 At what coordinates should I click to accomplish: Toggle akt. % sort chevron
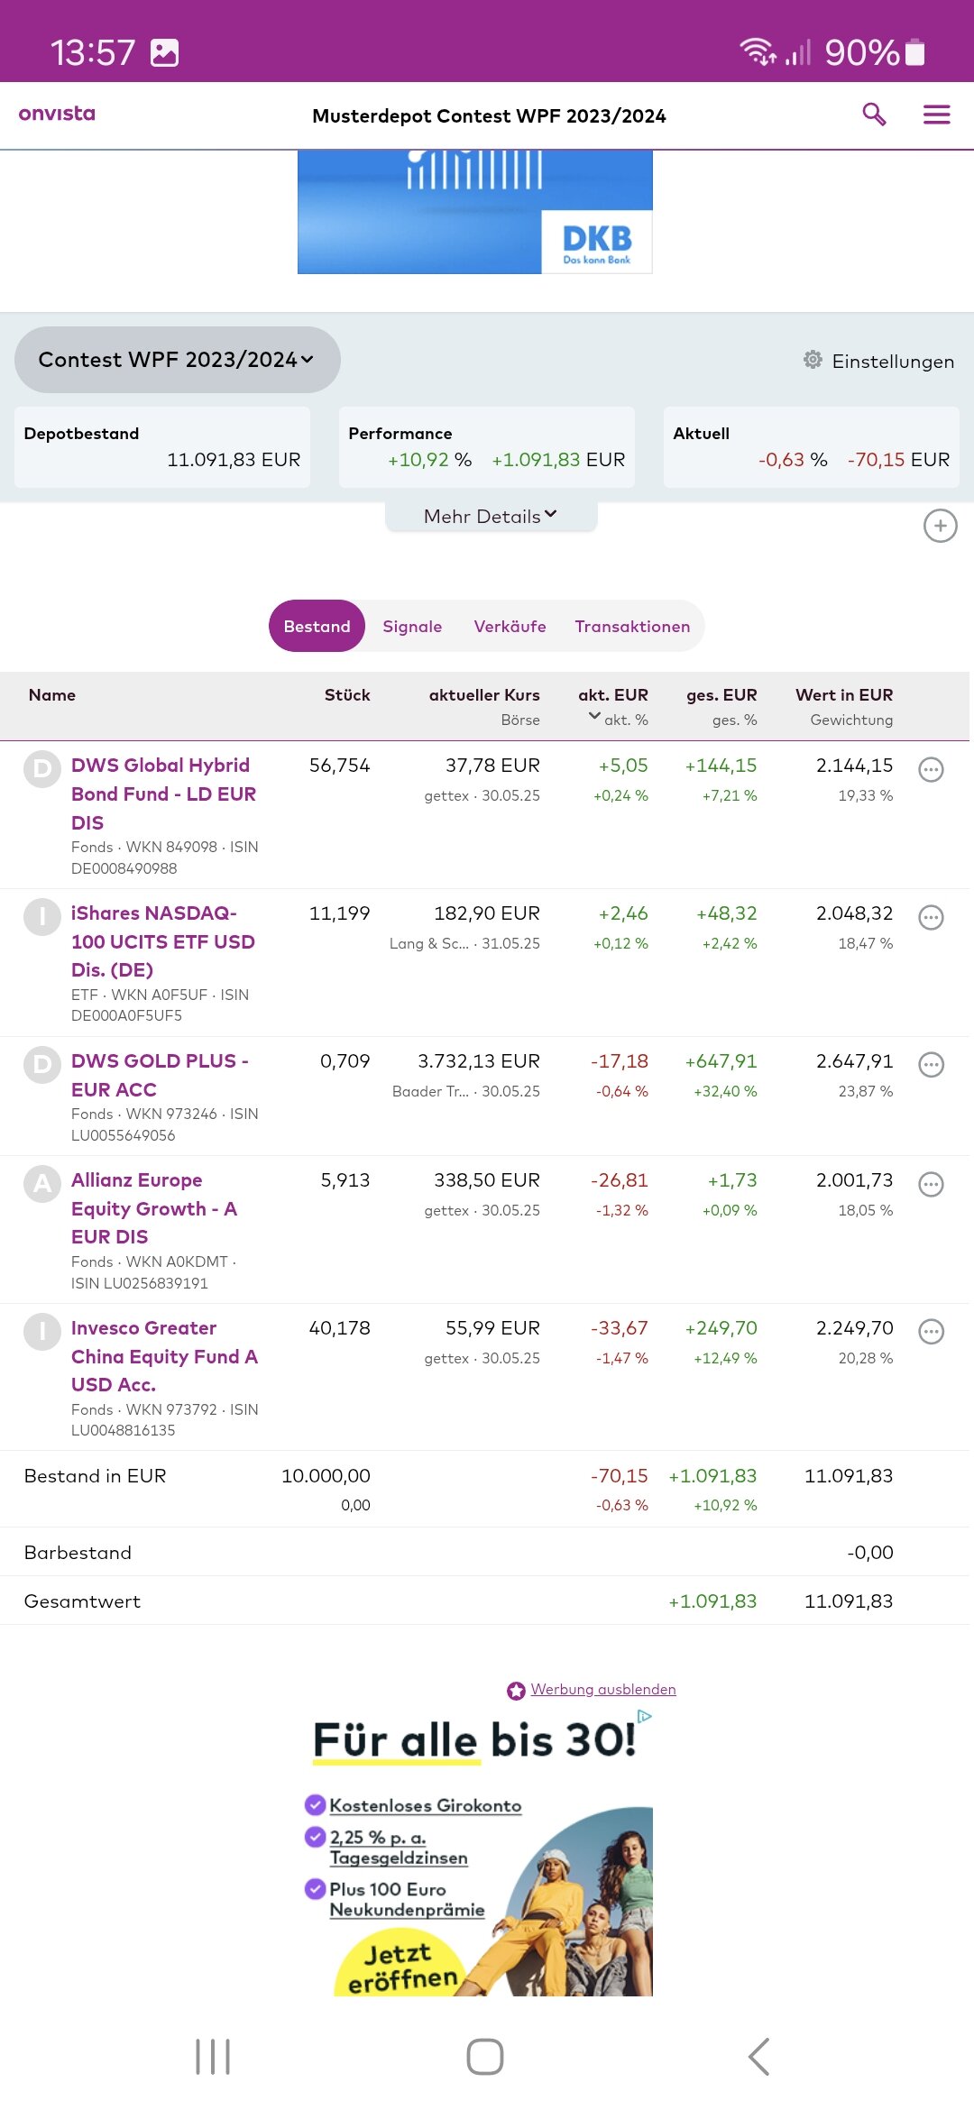point(594,716)
